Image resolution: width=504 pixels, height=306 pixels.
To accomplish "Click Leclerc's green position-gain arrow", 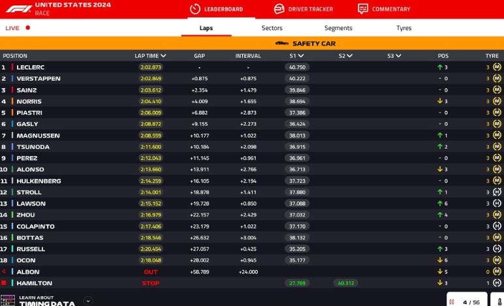I will pos(440,67).
